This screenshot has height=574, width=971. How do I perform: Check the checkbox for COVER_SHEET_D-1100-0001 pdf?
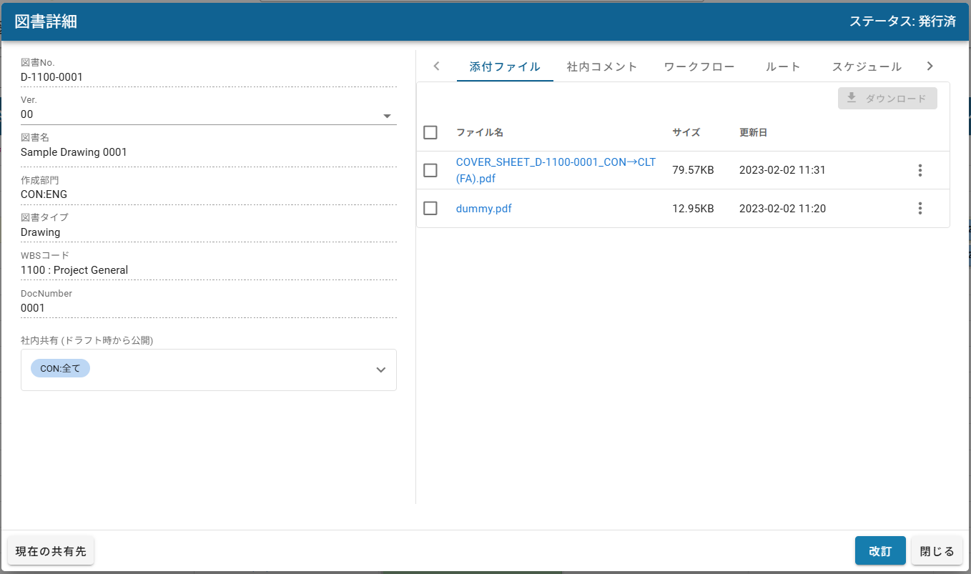pyautogui.click(x=430, y=170)
